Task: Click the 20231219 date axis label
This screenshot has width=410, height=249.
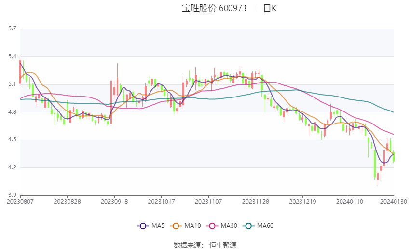Action: click(302, 202)
